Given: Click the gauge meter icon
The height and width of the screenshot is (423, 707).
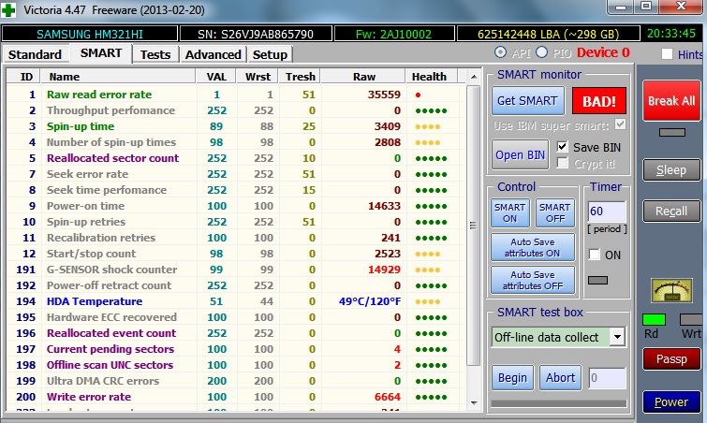Looking at the screenshot, I should tap(670, 290).
